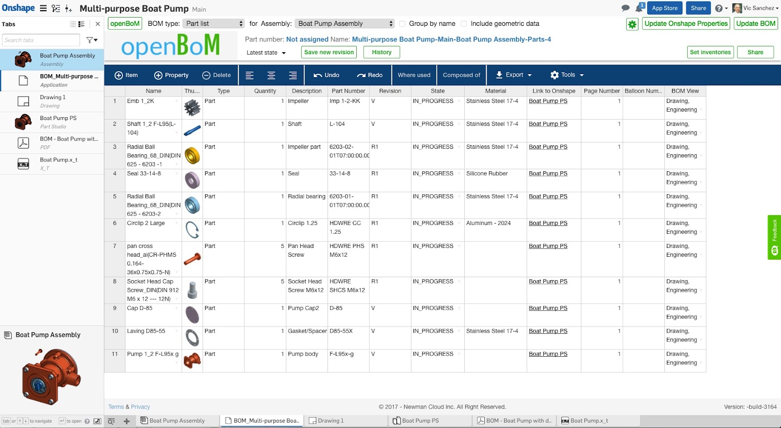Image resolution: width=781 pixels, height=428 pixels.
Task: Click the plus icon to insert new tab
Action: [126, 421]
